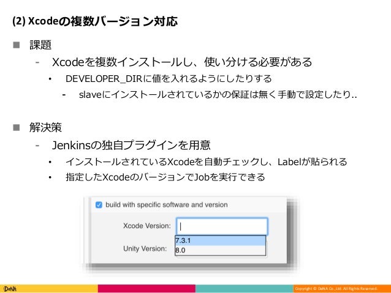This screenshot has height=293, width=391.
Task: Select version 7.3.1 from dropdown list
Action: (221, 240)
